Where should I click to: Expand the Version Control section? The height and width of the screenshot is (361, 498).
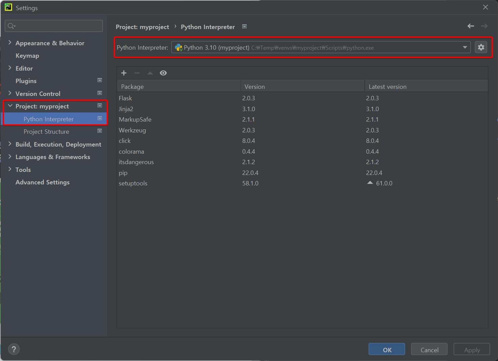tap(10, 93)
